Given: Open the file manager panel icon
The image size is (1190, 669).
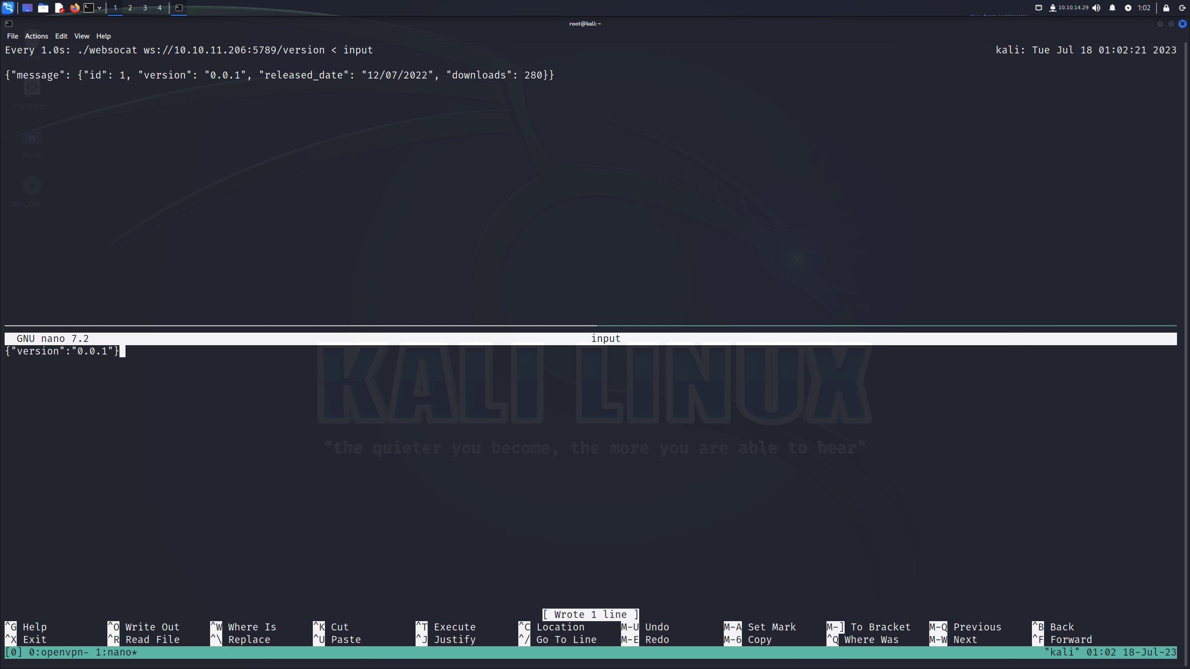Looking at the screenshot, I should coord(43,7).
